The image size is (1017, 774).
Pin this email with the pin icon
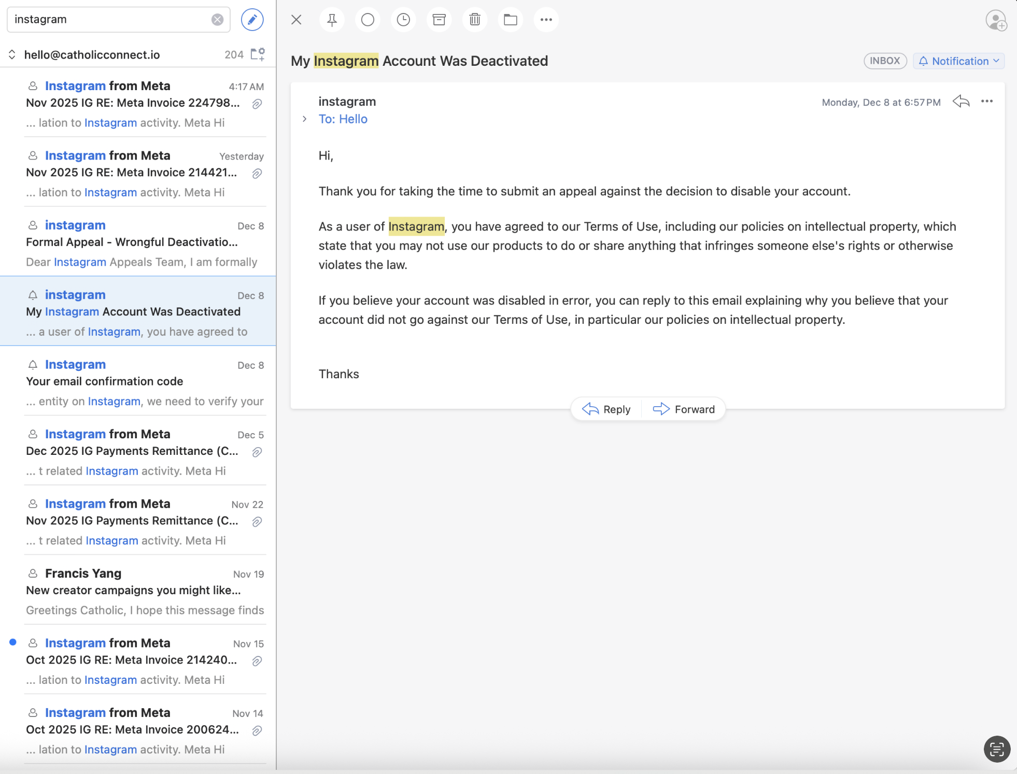click(x=332, y=20)
